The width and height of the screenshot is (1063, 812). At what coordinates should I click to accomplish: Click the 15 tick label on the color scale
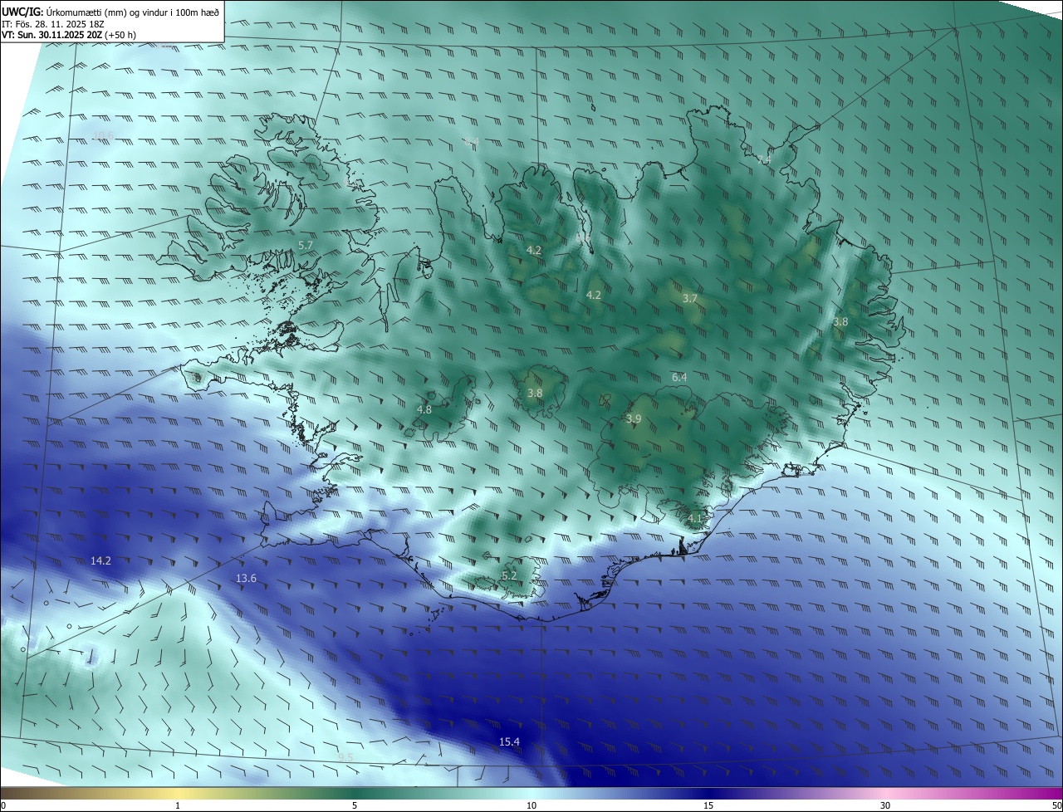[708, 805]
